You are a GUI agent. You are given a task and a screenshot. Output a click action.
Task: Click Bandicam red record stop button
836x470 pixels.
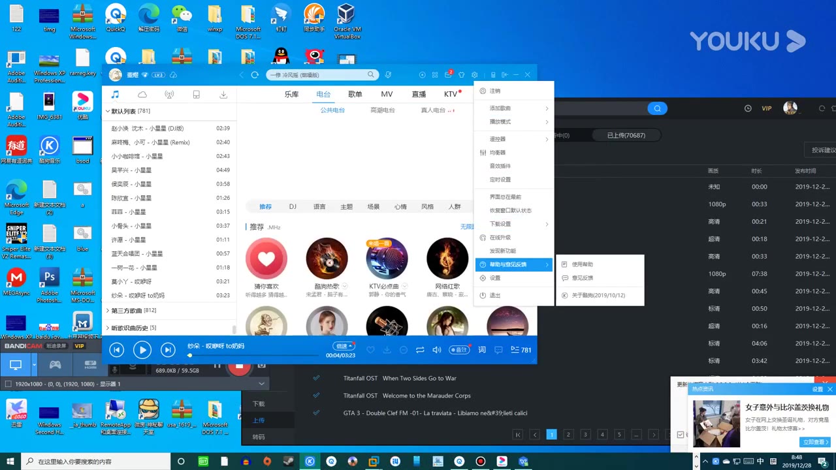tap(239, 366)
